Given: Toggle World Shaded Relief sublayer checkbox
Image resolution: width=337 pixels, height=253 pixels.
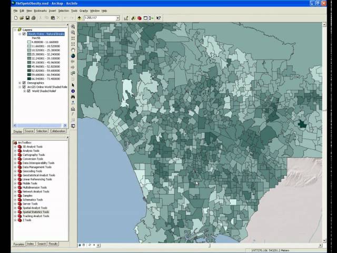Looking at the screenshot, I should click(28, 91).
